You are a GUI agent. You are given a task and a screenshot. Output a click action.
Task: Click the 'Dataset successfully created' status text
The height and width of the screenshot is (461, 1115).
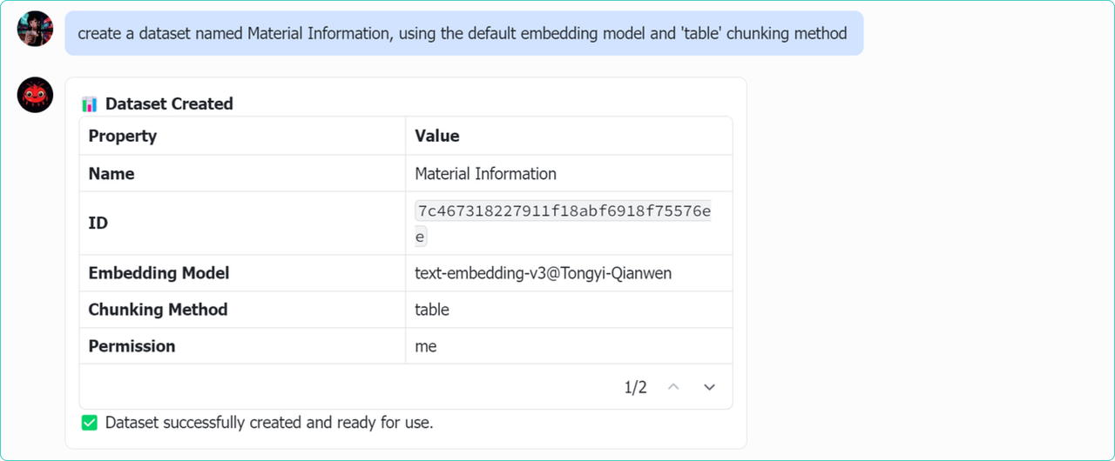pos(269,424)
